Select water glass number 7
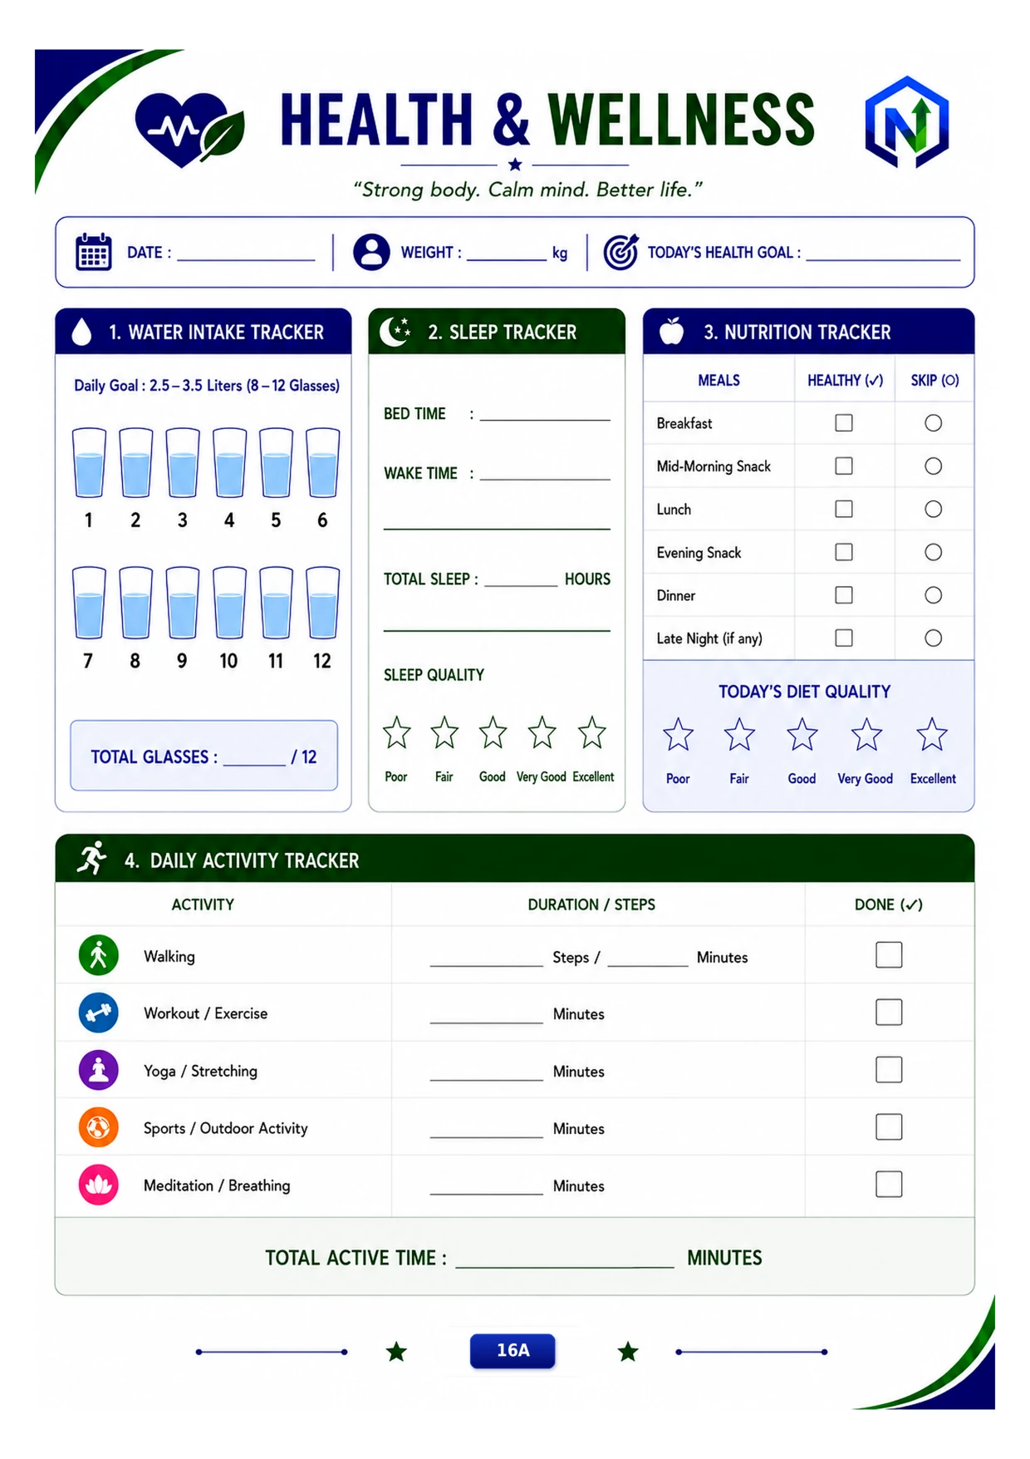Viewport: 1030px width, 1459px height. click(x=89, y=602)
